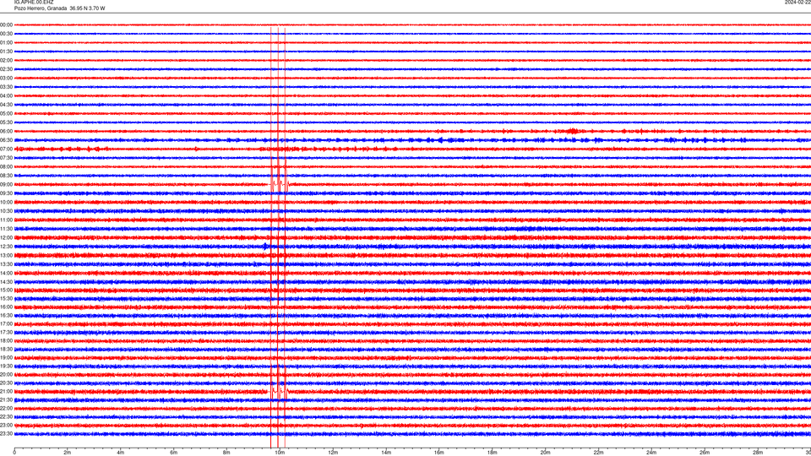Choose the 14:30 time label
811x456 pixels.
(x=6, y=282)
